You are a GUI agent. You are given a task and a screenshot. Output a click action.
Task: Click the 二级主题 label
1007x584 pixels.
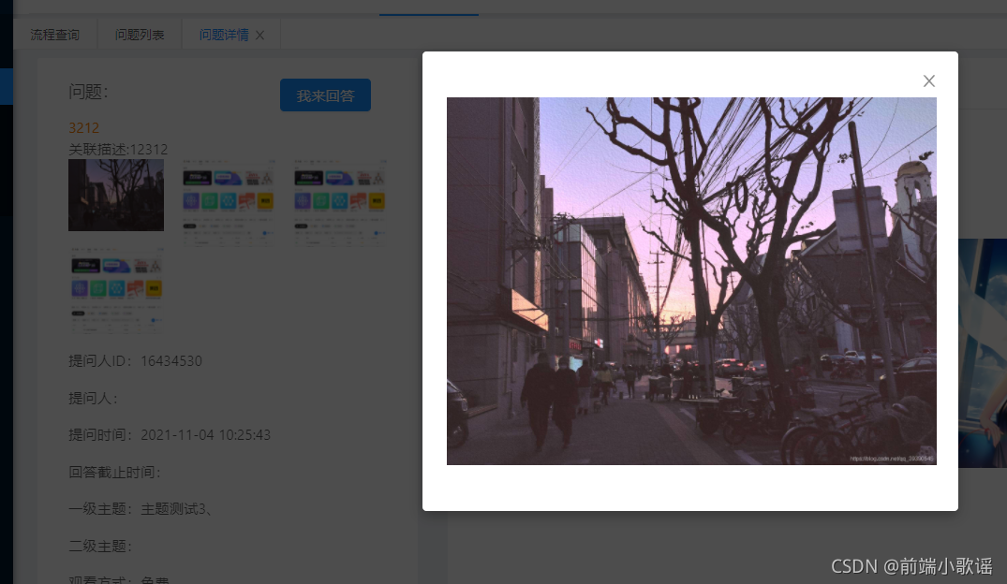(x=100, y=547)
